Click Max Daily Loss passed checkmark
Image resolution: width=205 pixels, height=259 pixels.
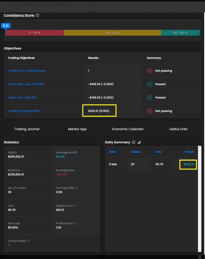(149, 84)
